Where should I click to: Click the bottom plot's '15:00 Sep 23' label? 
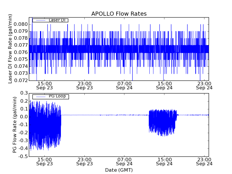coord(45,162)
